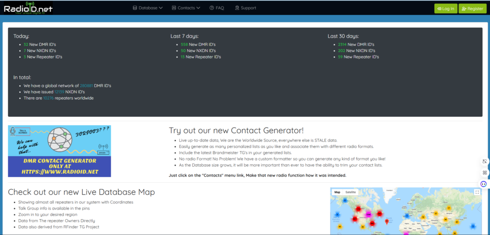Click the yellow cluster marker labeled 37
The width and height of the screenshot is (490, 235).
436,213
